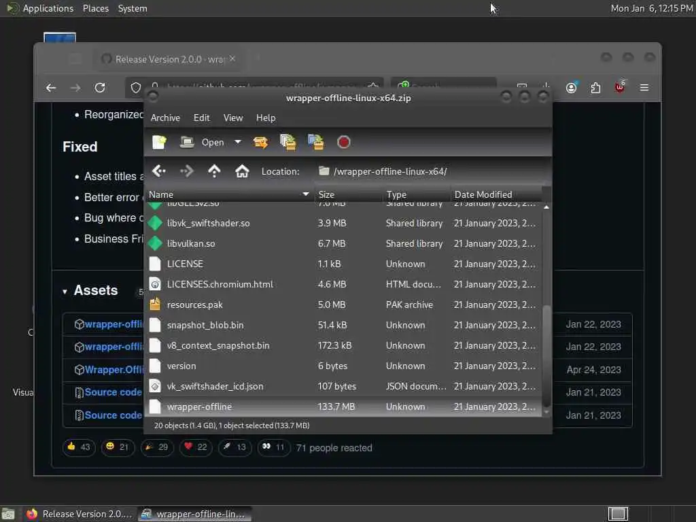Screen dimensions: 696x522
Task: Open the Firefox hamburger menu
Action: coord(644,88)
